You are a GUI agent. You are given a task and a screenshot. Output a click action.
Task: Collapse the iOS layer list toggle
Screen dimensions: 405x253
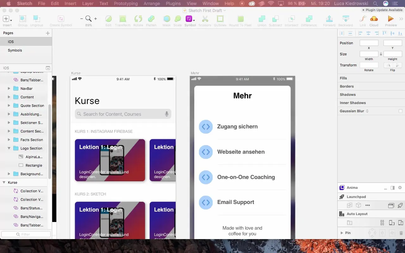[x=48, y=68]
